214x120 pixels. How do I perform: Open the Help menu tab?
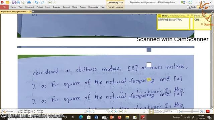click(102, 7)
